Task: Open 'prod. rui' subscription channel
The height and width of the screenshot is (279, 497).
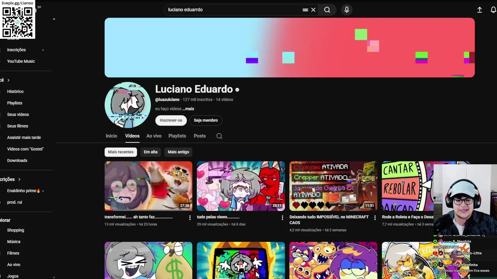Action: click(x=14, y=202)
